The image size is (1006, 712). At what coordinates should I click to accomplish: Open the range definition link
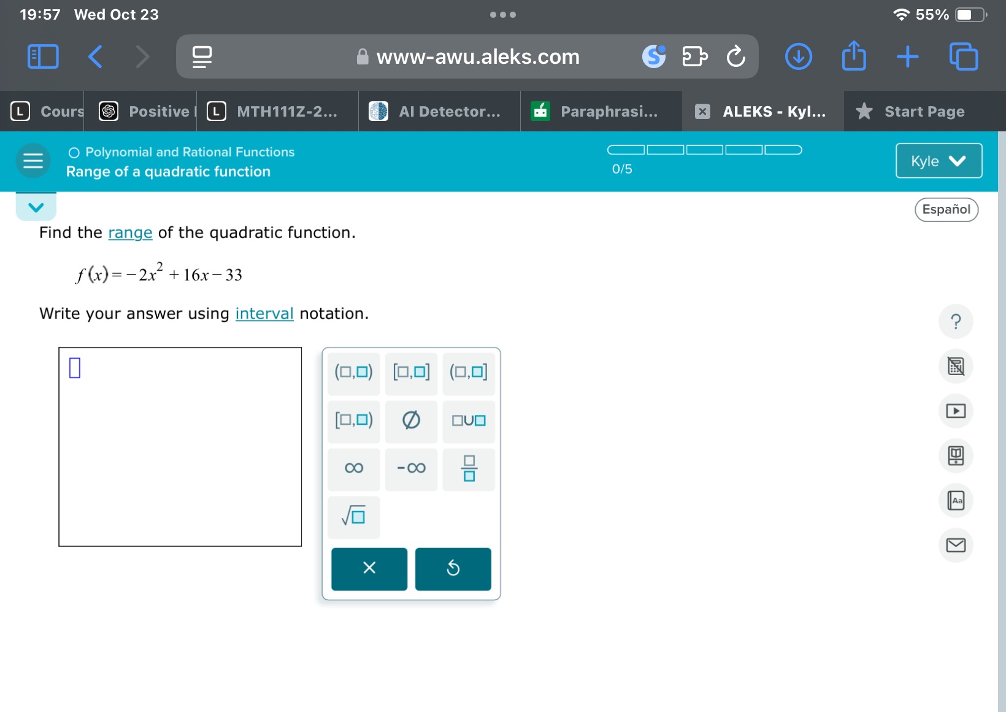pos(130,233)
